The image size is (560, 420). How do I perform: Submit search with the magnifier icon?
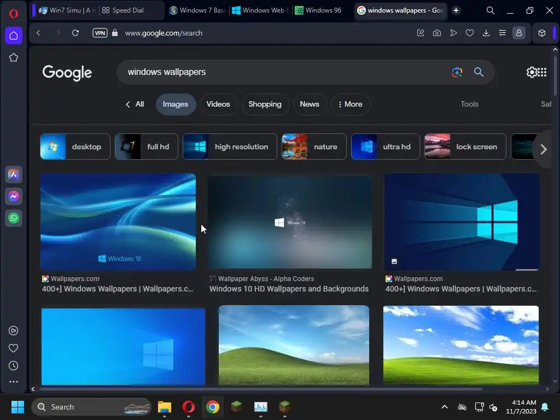(x=479, y=72)
